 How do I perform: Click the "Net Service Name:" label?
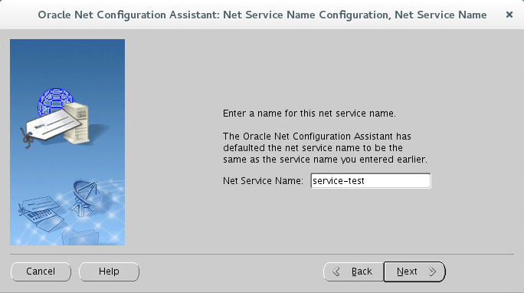pyautogui.click(x=263, y=181)
